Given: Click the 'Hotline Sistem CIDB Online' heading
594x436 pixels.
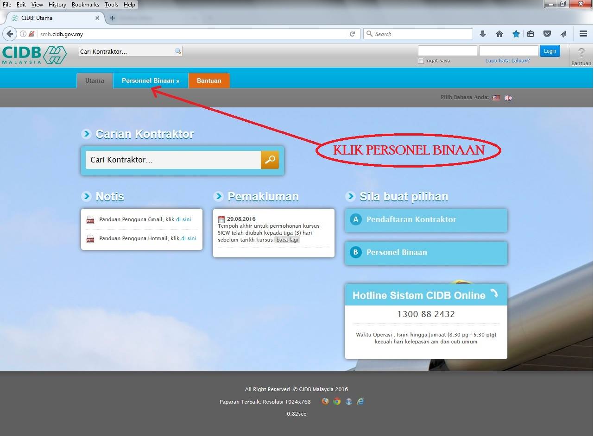Looking at the screenshot, I should tap(419, 296).
